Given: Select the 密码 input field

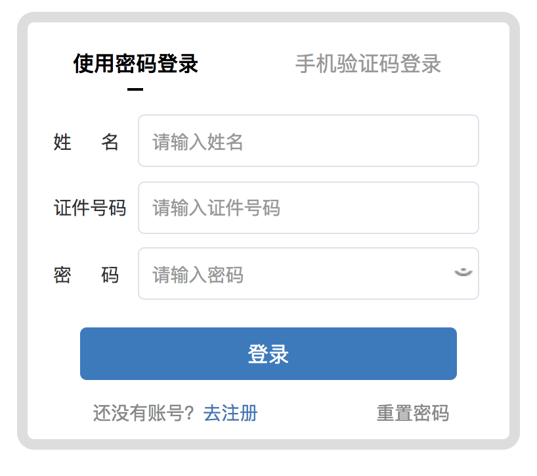Looking at the screenshot, I should (x=295, y=274).
